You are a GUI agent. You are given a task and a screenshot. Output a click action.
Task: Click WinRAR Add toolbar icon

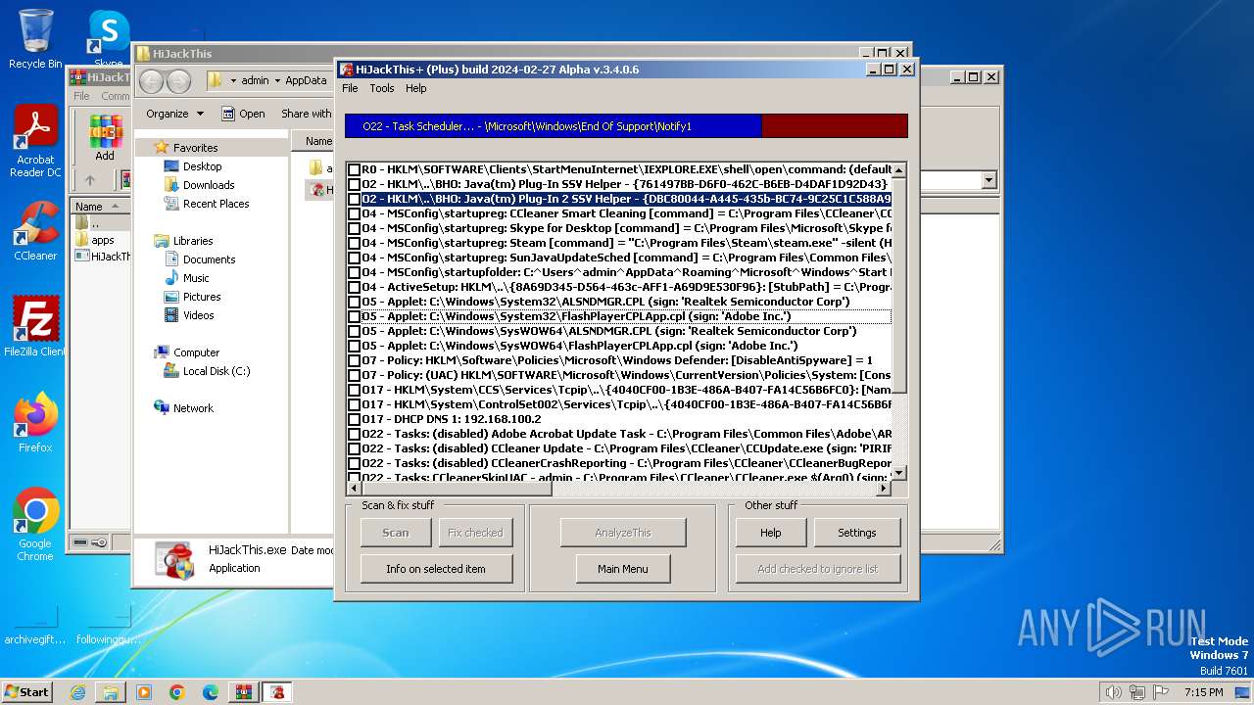(x=105, y=138)
